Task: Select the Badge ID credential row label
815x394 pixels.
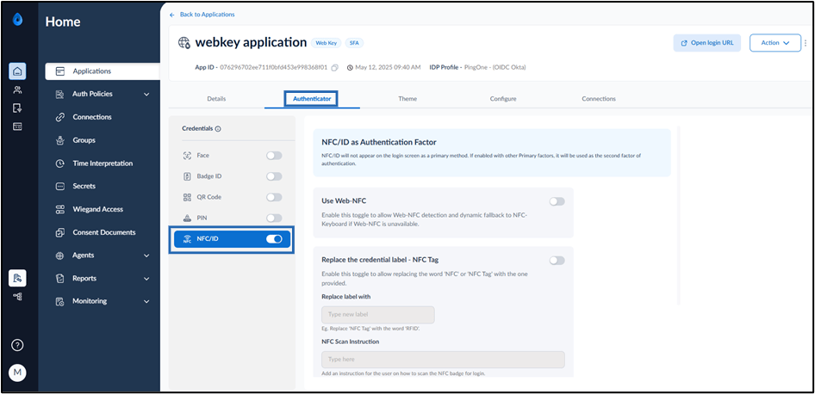Action: tap(209, 176)
